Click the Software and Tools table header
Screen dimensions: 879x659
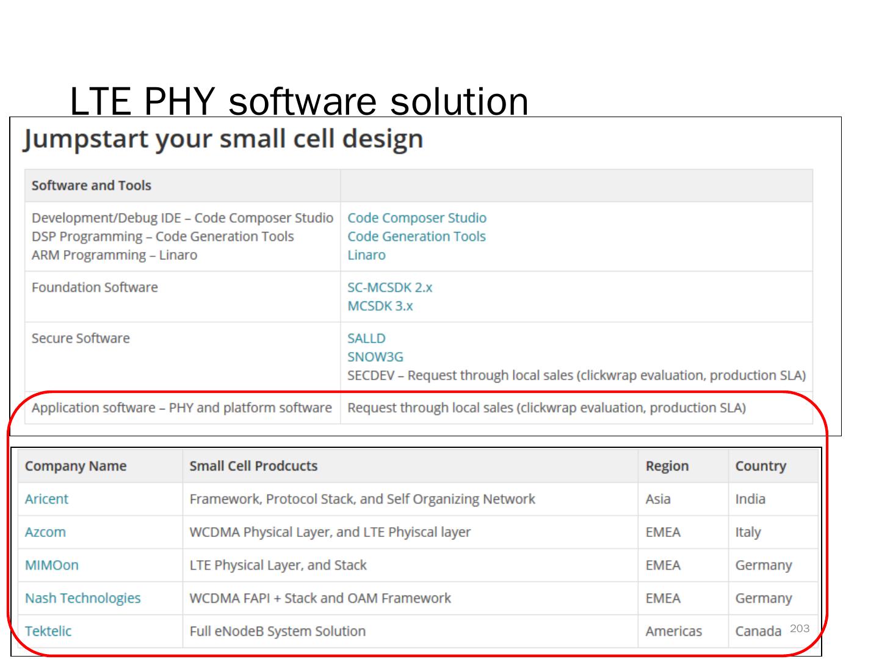click(92, 185)
